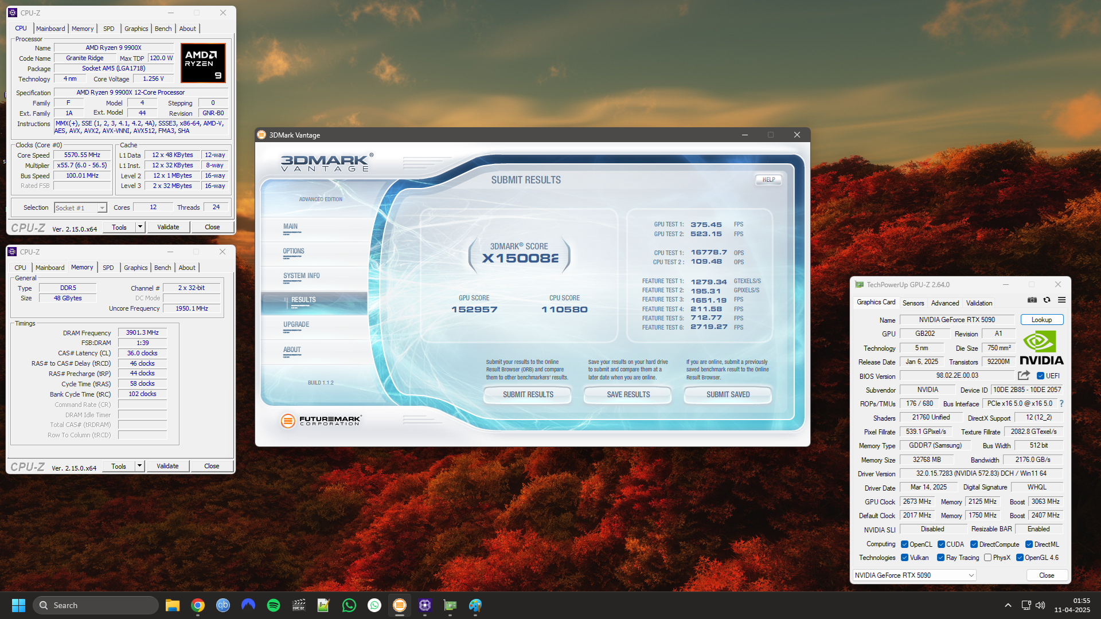The image size is (1101, 619).
Task: Click the DRAM Frequency value 3901.3 MHz
Action: click(x=142, y=332)
